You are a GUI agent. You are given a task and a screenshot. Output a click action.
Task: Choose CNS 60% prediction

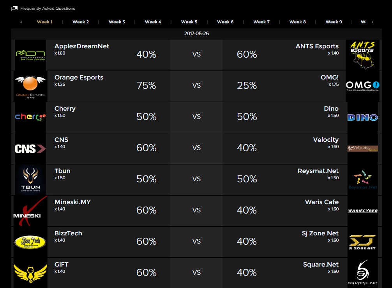[147, 148]
